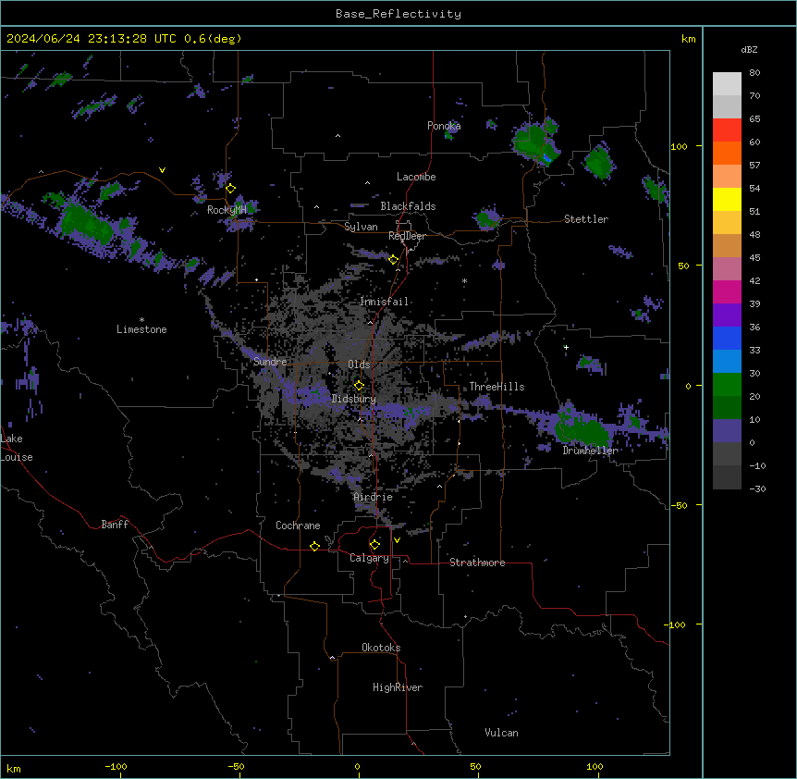
Task: Click the Base_Reflectivity title text
Action: pyautogui.click(x=398, y=14)
